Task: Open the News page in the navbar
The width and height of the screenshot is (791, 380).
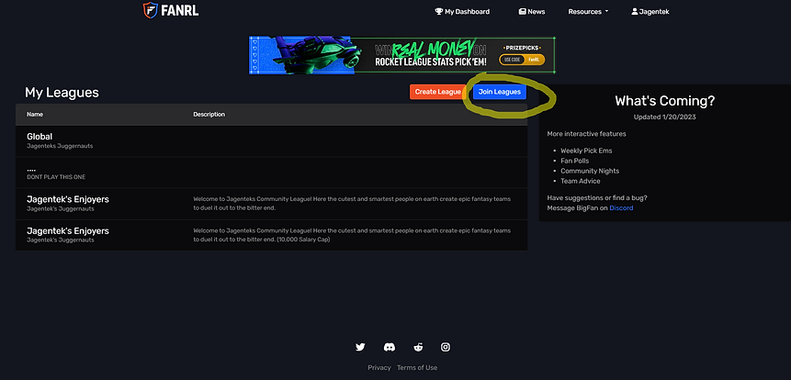Action: tap(532, 12)
